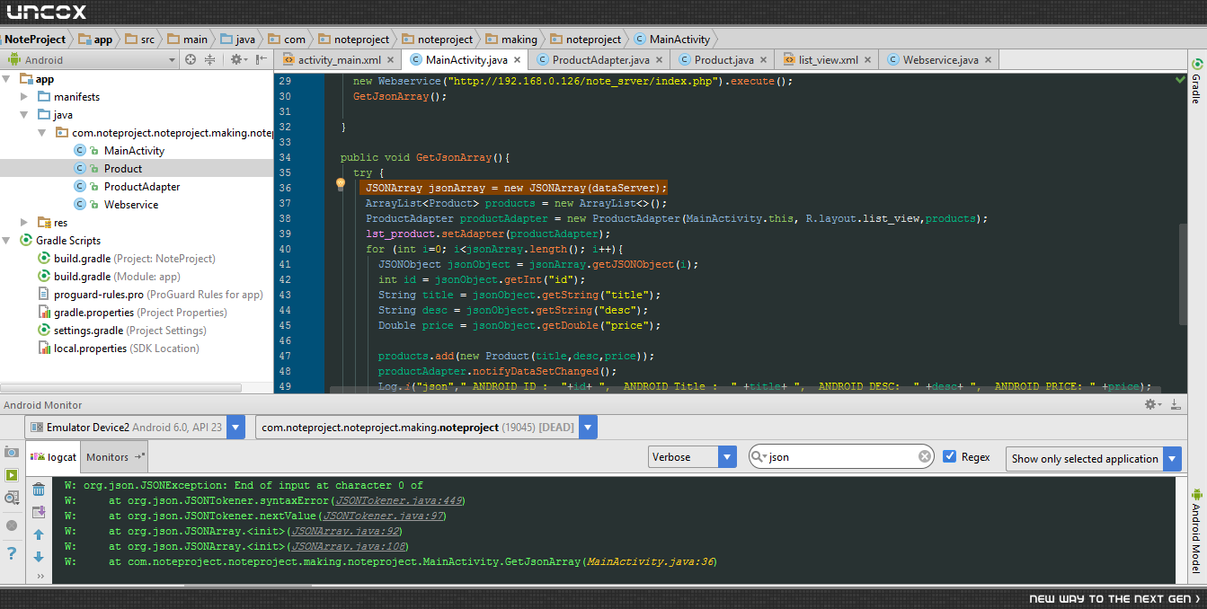Click the gray terminate application icon
This screenshot has width=1207, height=609.
(x=12, y=525)
